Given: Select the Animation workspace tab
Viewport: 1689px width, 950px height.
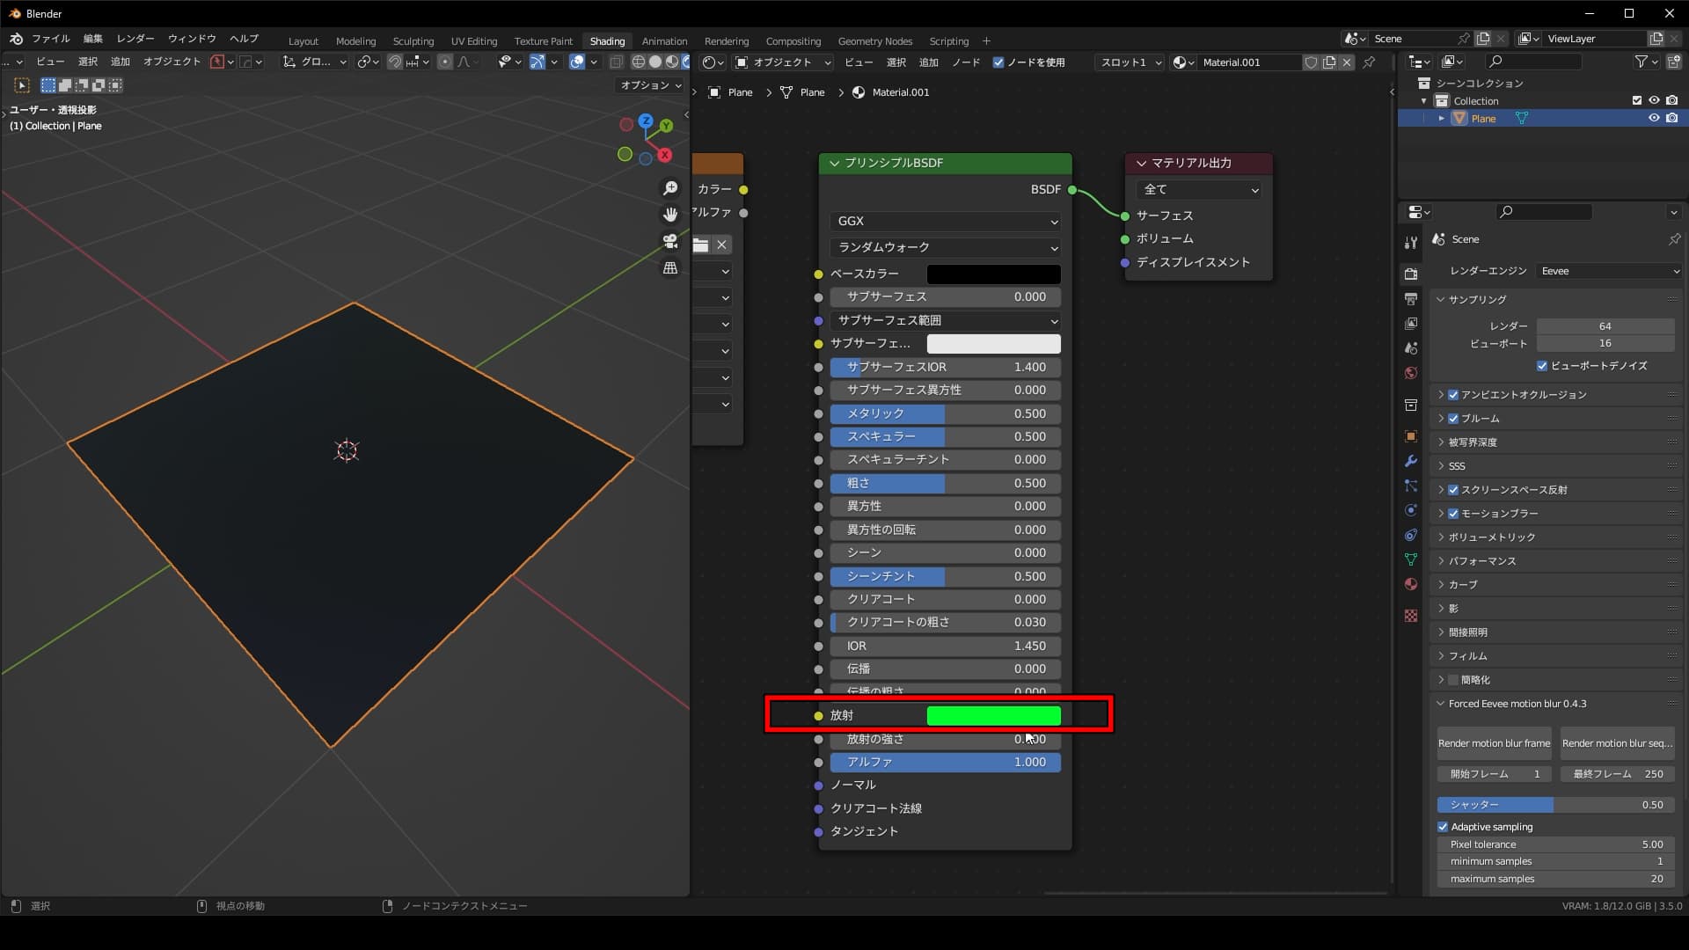Looking at the screenshot, I should pos(663,40).
